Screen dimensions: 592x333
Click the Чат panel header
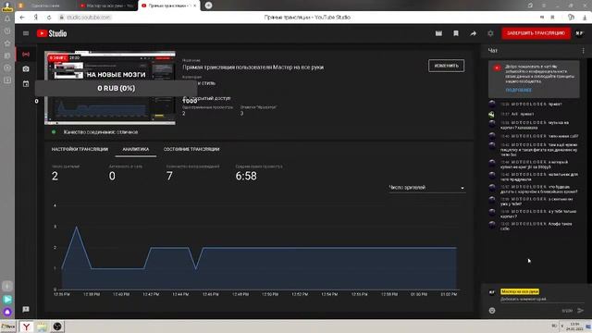492,51
